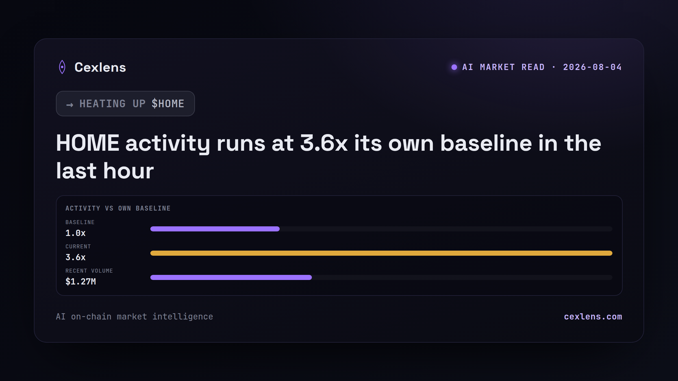Click the 1.0x baseline value
The height and width of the screenshot is (381, 678).
point(75,233)
